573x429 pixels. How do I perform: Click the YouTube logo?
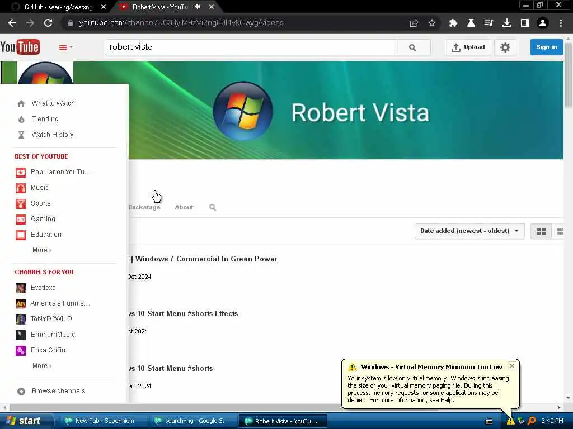tap(20, 47)
